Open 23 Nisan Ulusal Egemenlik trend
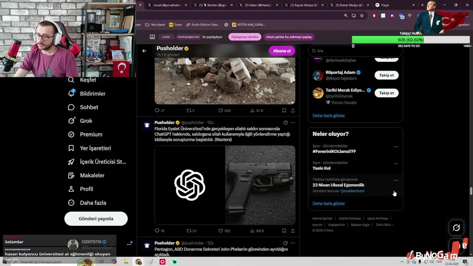Image resolution: width=473 pixels, height=266 pixels. [x=338, y=185]
